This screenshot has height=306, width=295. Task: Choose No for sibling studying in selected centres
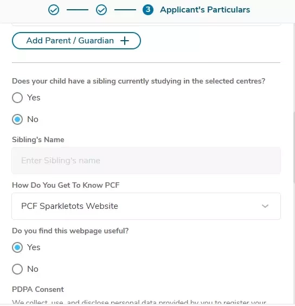click(17, 119)
